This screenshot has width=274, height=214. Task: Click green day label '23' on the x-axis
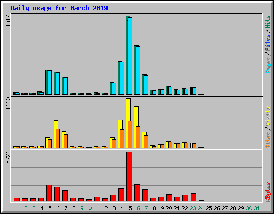(x=193, y=208)
